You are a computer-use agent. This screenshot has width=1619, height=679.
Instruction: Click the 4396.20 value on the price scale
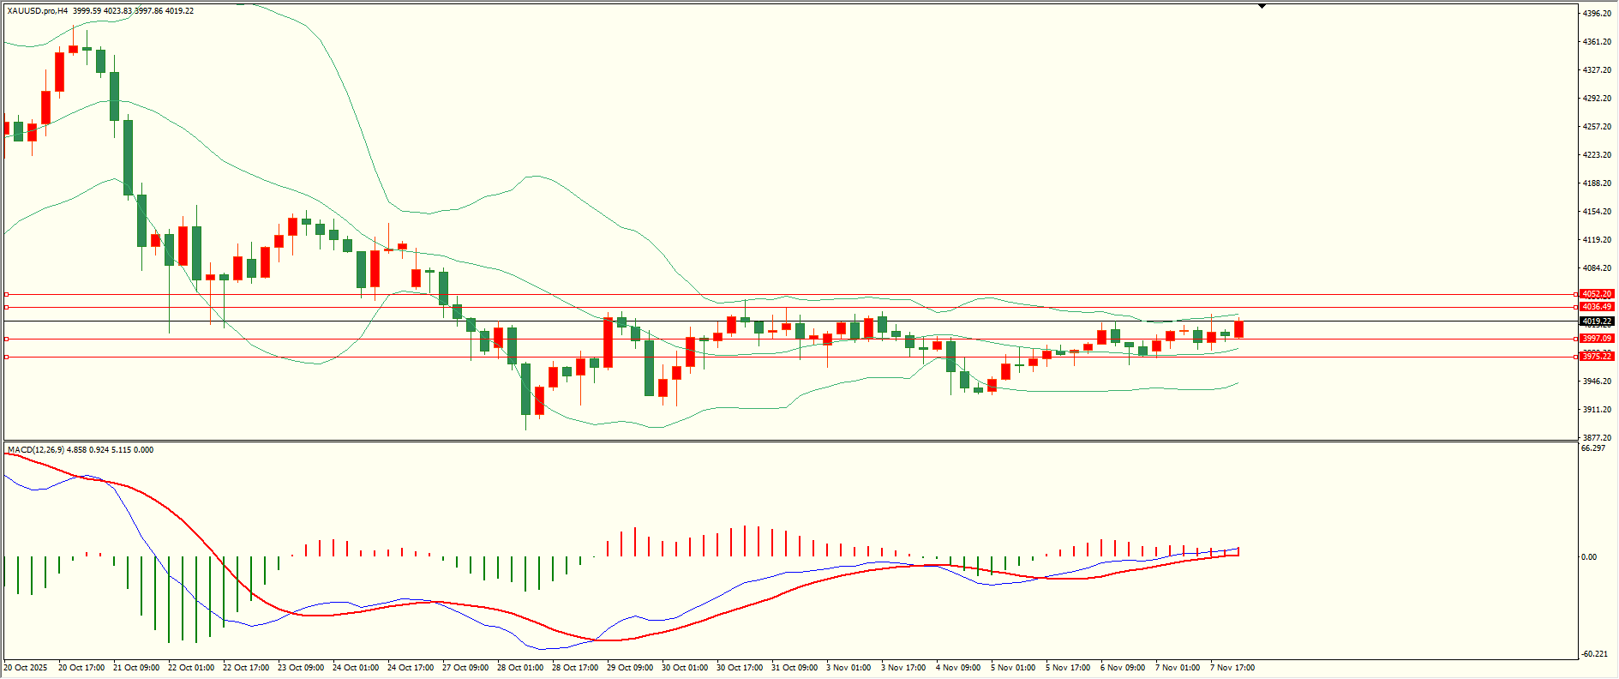point(1597,14)
